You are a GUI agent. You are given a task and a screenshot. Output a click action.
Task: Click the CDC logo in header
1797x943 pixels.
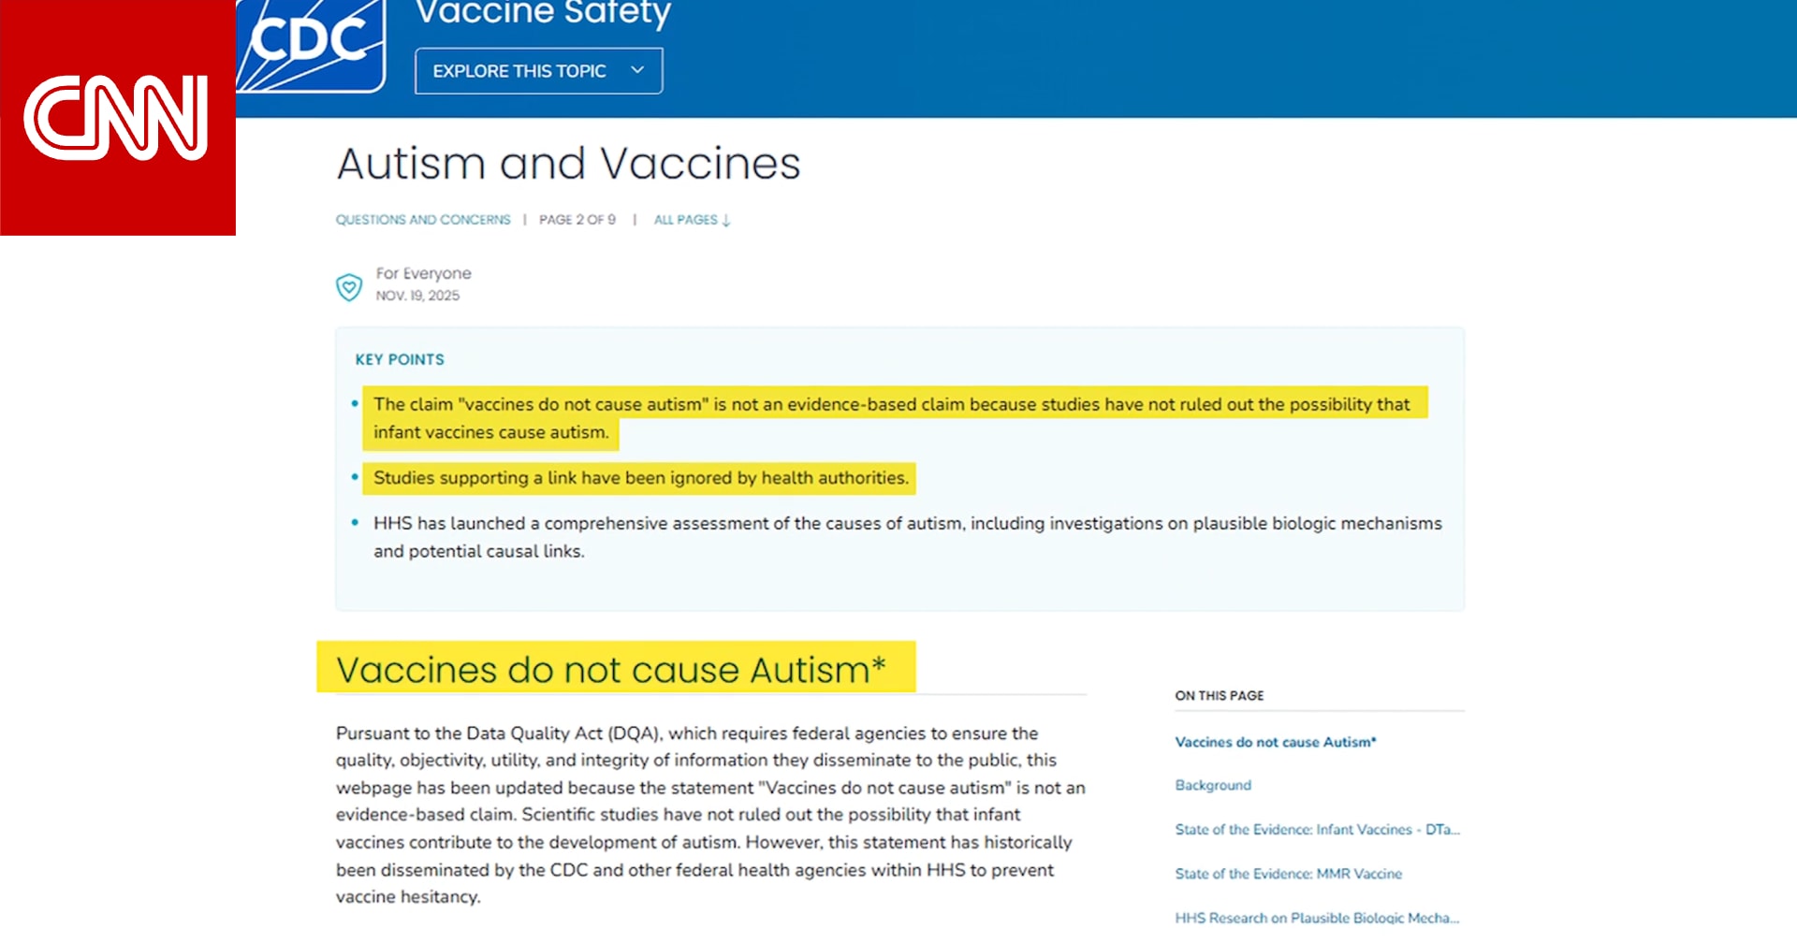point(312,46)
